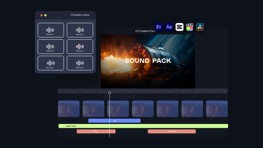Choose the Whoosh 3 waveform tile
The image size is (263, 148).
51,46
